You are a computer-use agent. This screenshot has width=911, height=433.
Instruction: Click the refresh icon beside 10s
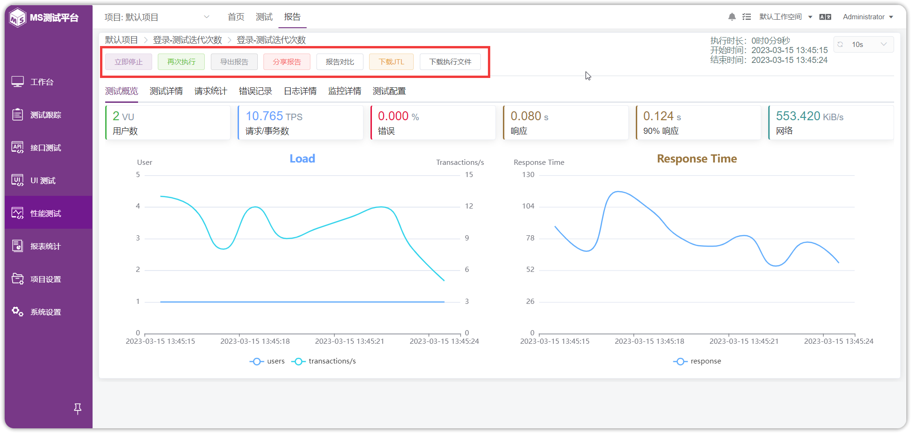(x=841, y=45)
